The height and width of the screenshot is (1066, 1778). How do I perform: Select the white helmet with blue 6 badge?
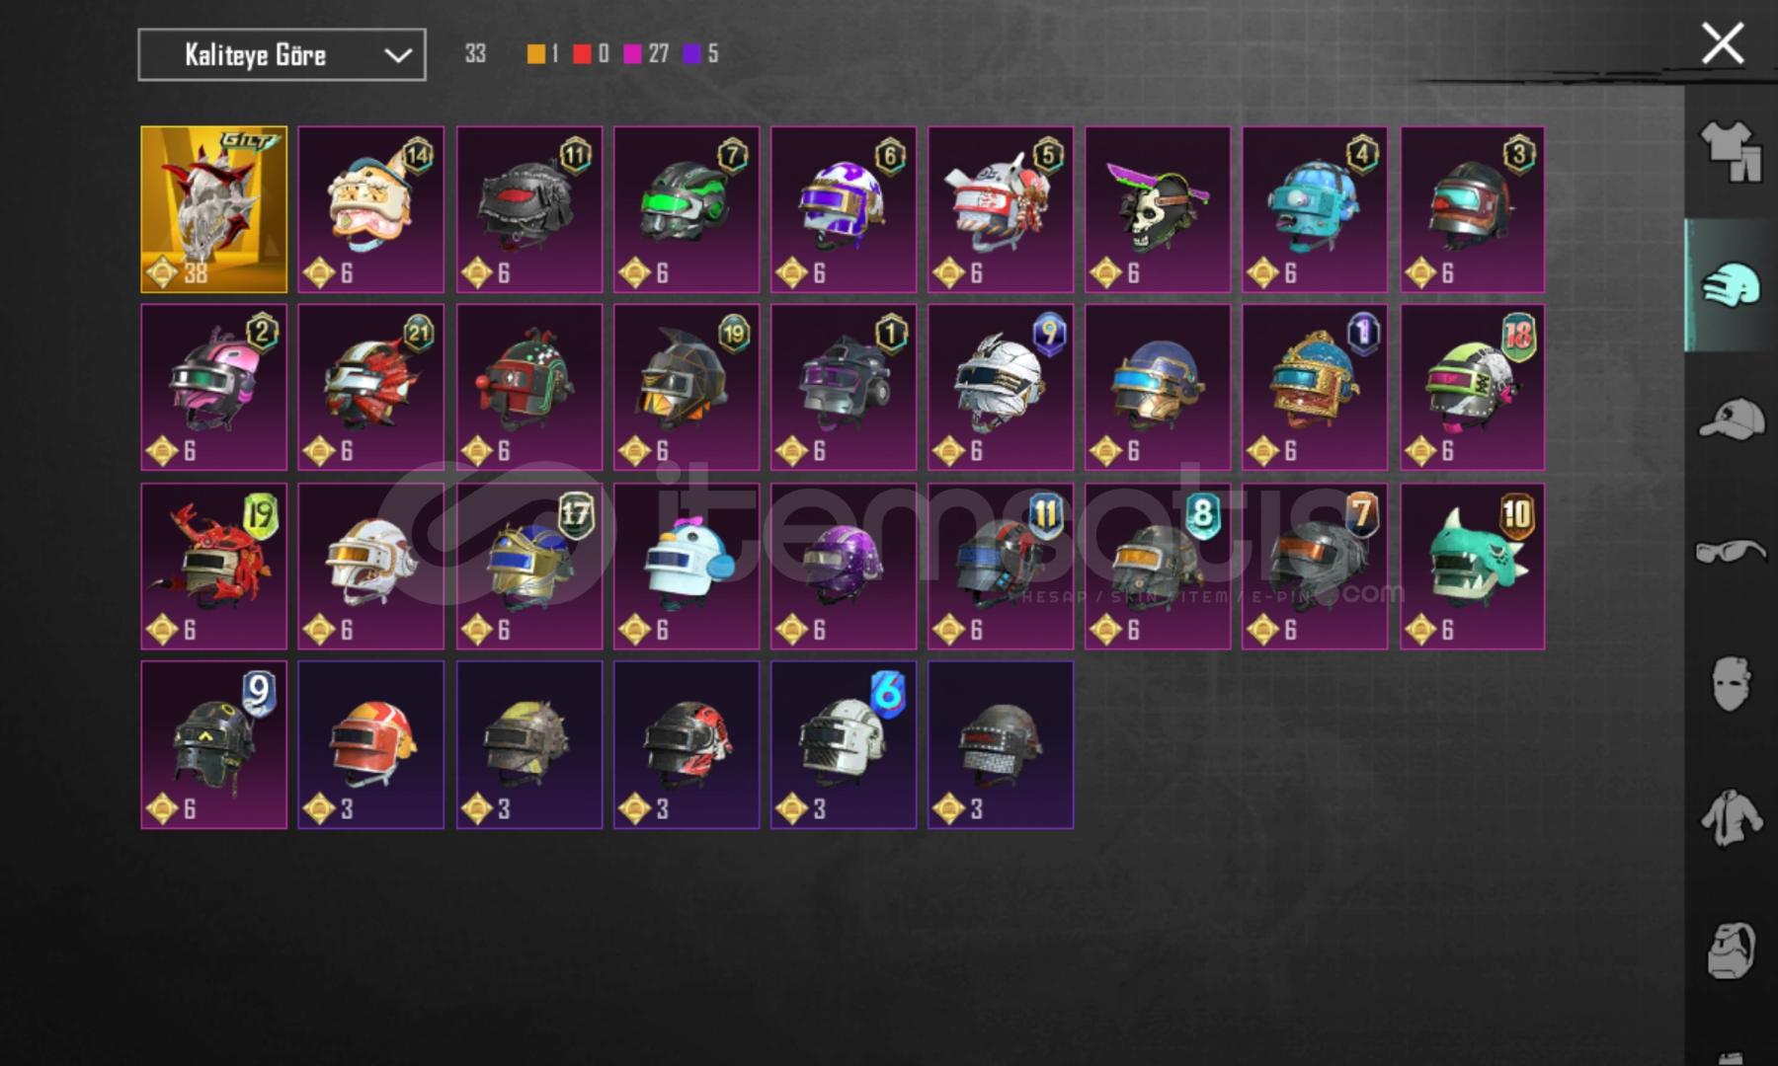coord(844,745)
